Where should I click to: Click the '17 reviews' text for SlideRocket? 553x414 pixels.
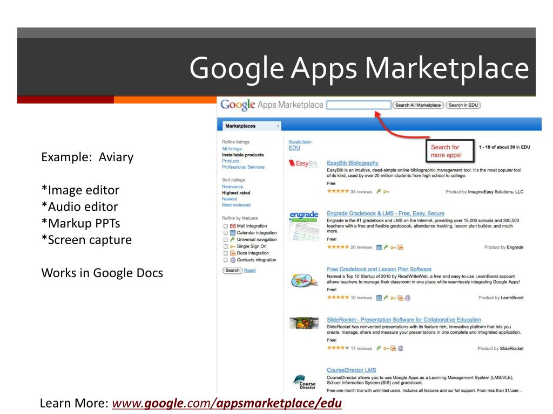click(361, 349)
